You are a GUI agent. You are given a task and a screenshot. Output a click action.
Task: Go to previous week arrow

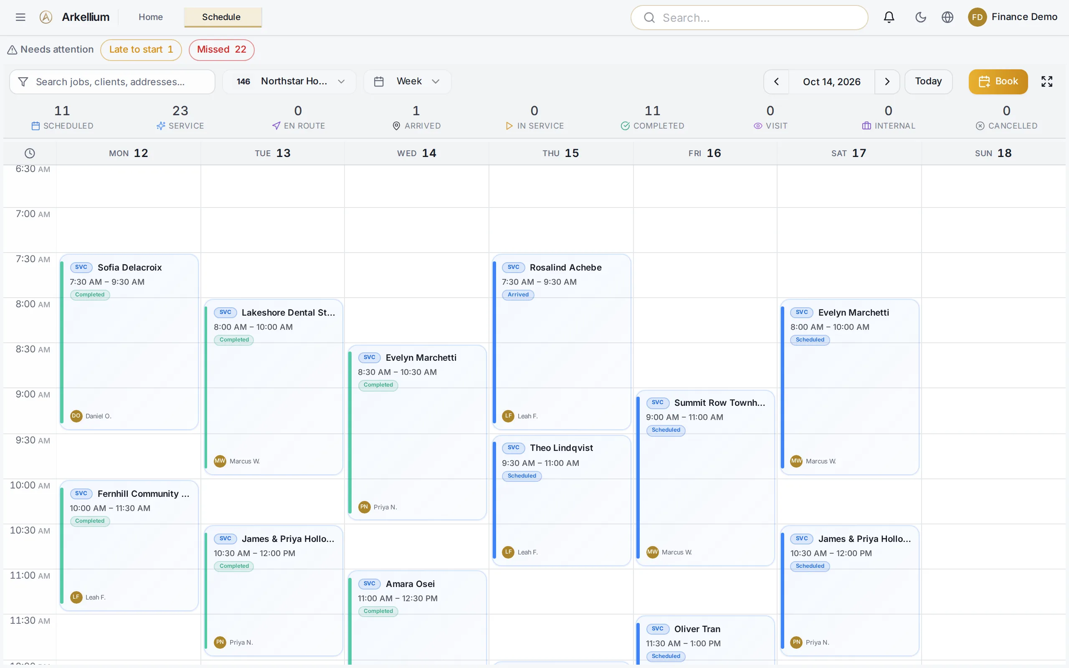pyautogui.click(x=776, y=82)
